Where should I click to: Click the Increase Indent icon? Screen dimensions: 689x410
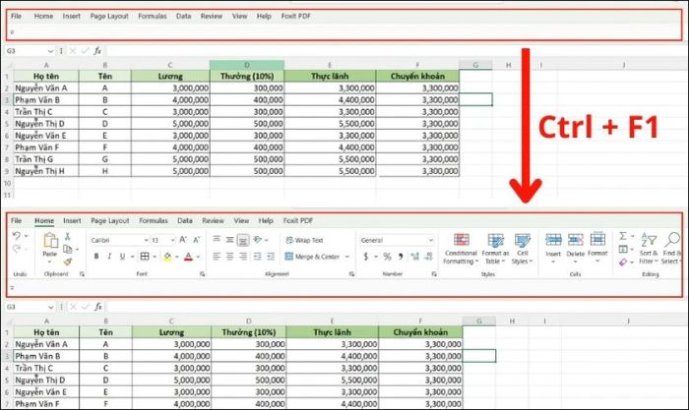(x=271, y=256)
